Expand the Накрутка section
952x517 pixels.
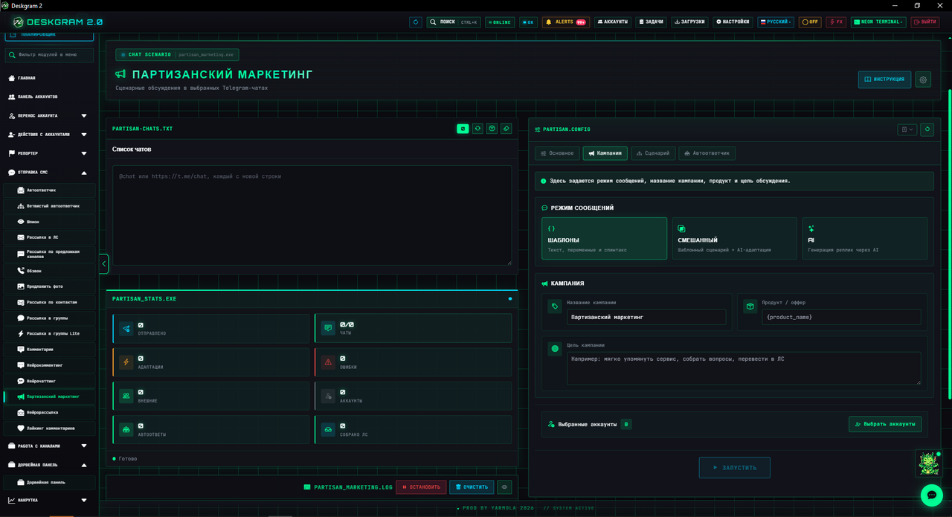coord(49,500)
